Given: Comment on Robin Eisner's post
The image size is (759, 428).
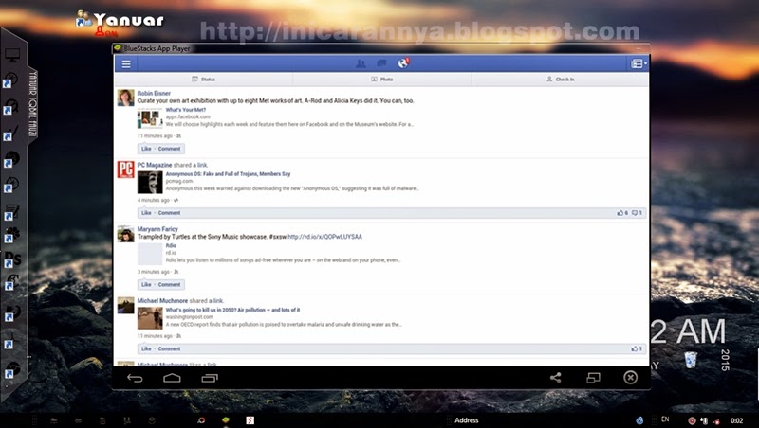Looking at the screenshot, I should click(169, 149).
